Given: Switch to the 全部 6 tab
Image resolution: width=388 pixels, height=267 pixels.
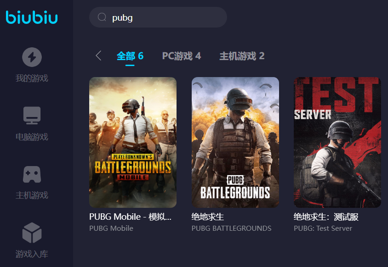Looking at the screenshot, I should click(130, 56).
